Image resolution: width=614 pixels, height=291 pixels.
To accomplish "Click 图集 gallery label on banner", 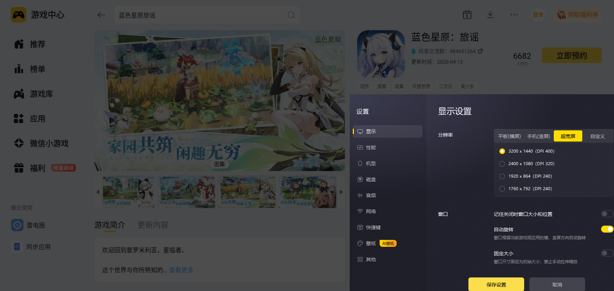I will coord(219,164).
